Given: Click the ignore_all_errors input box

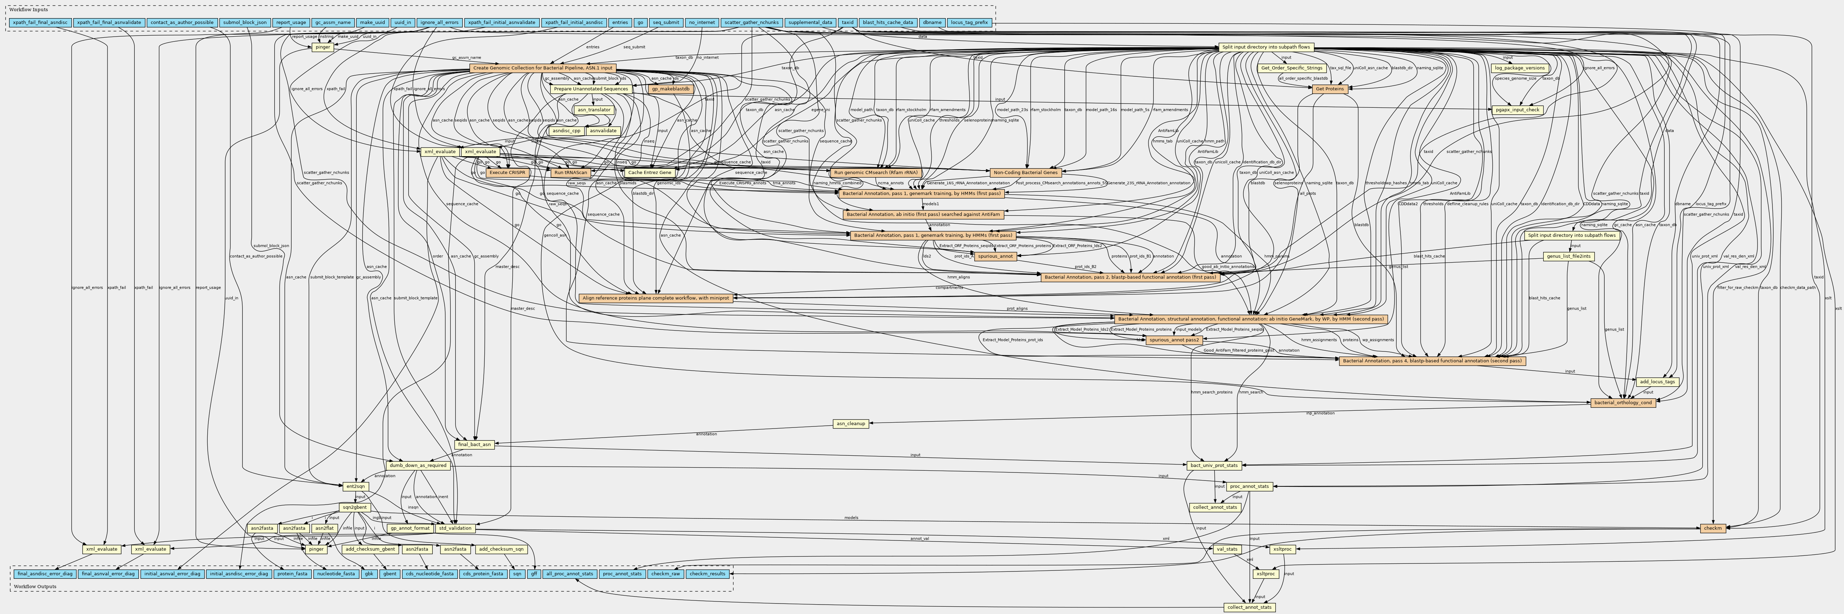Looking at the screenshot, I should (x=439, y=22).
